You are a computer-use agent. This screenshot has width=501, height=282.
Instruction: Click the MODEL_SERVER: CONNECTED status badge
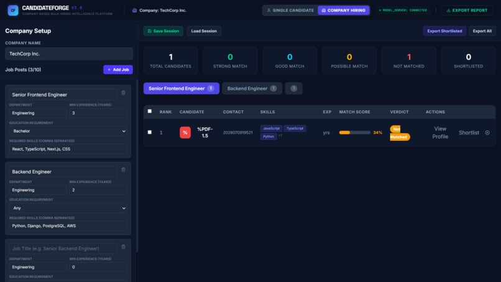403,10
